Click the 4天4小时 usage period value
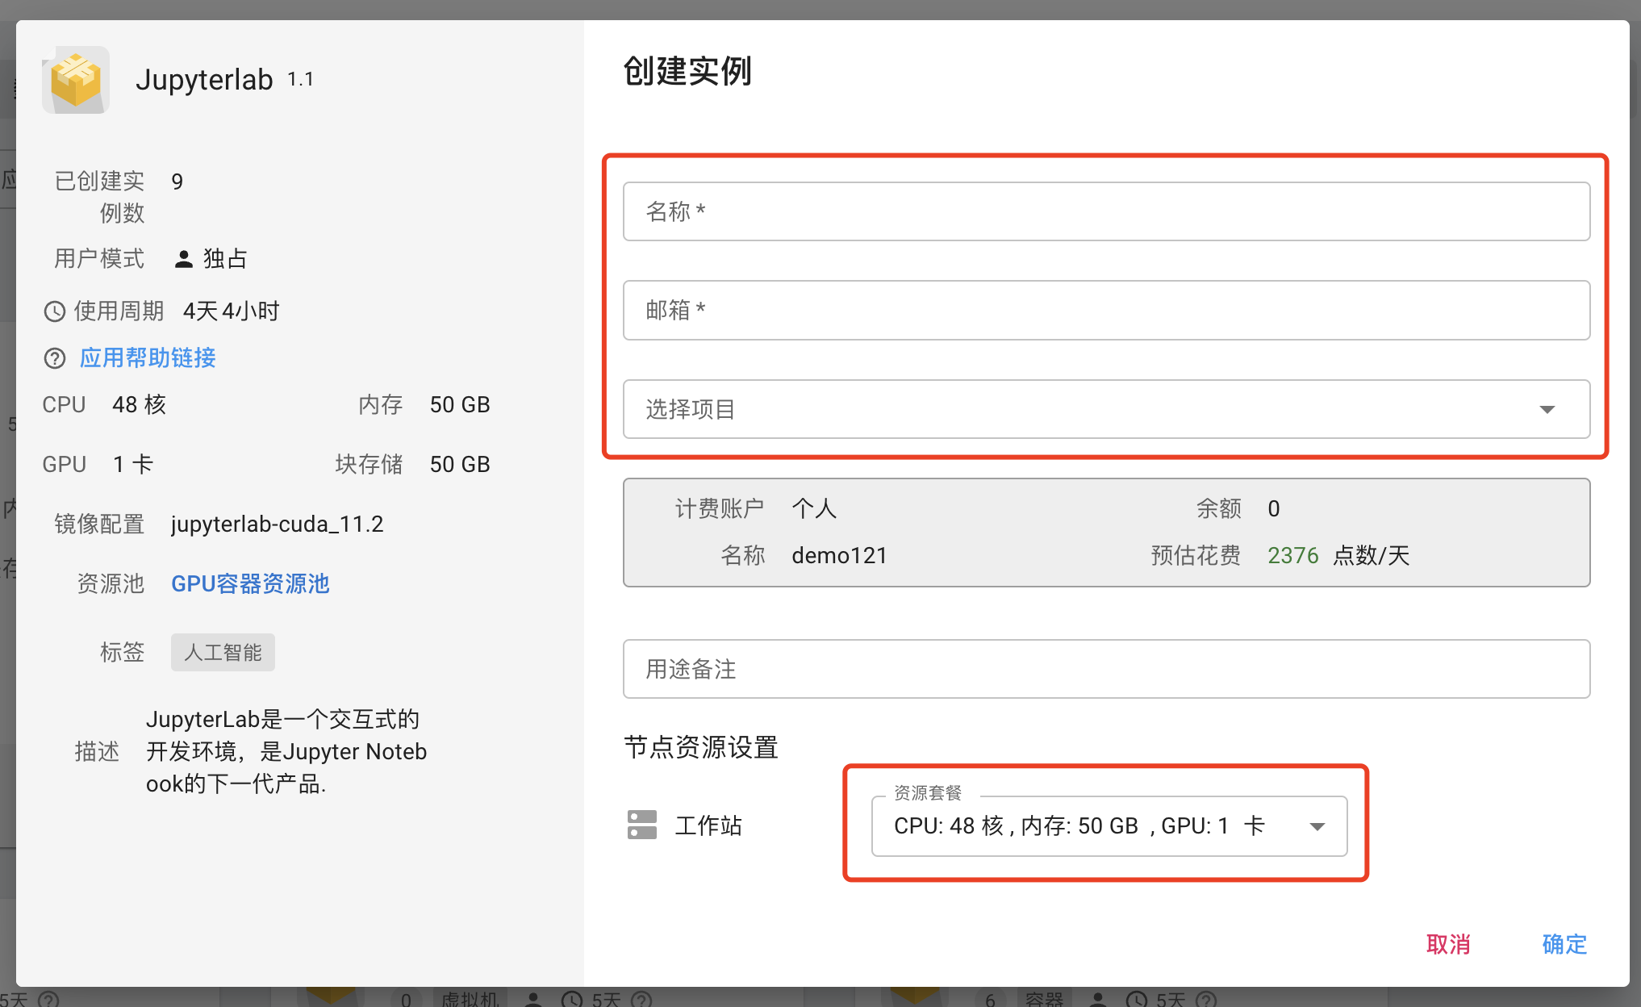1641x1007 pixels. tap(231, 311)
